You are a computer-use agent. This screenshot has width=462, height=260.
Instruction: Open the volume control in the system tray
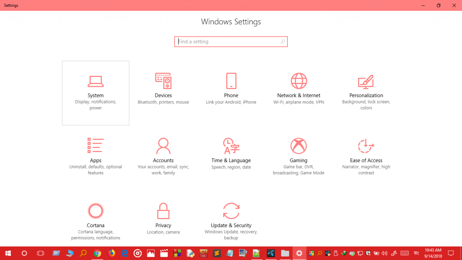(384, 253)
